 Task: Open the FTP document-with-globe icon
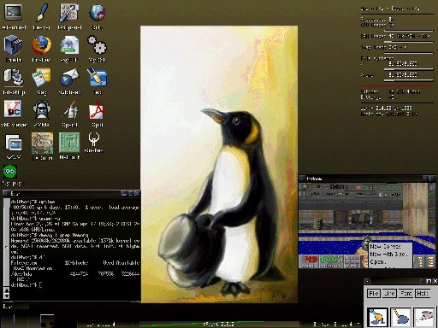pyautogui.click(x=69, y=45)
